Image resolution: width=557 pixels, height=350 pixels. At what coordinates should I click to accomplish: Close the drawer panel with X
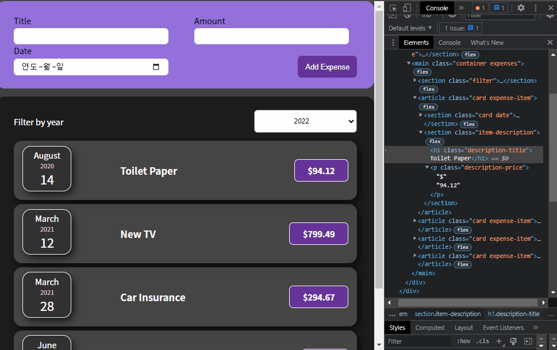coord(550,43)
